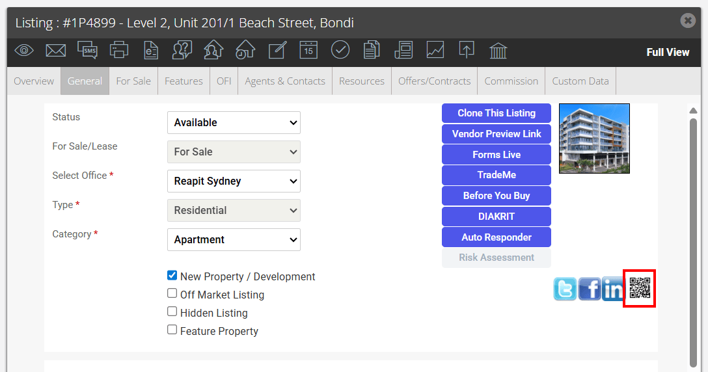This screenshot has height=372, width=708.
Task: Open the calendar icon showing 15
Action: 308,50
